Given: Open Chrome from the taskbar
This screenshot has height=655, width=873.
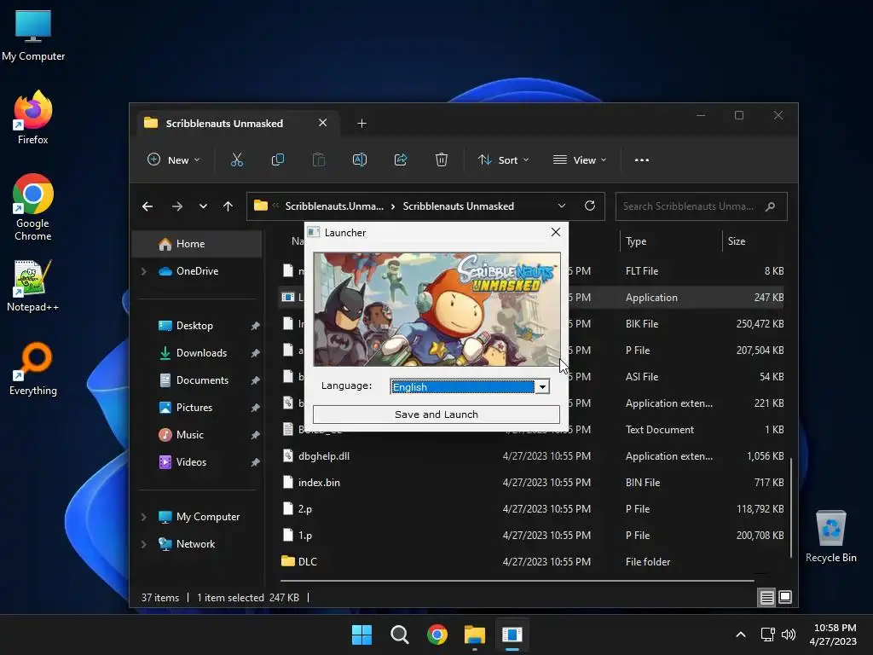Looking at the screenshot, I should [437, 635].
